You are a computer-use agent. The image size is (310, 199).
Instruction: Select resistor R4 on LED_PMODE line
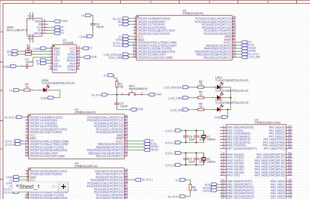201,87
